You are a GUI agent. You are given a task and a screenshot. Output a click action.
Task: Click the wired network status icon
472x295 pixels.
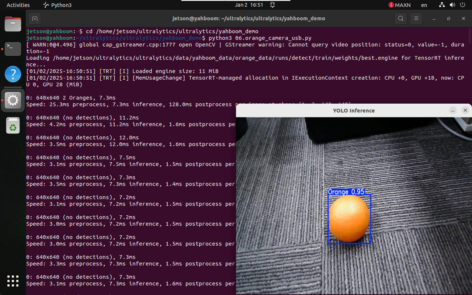tap(442, 5)
